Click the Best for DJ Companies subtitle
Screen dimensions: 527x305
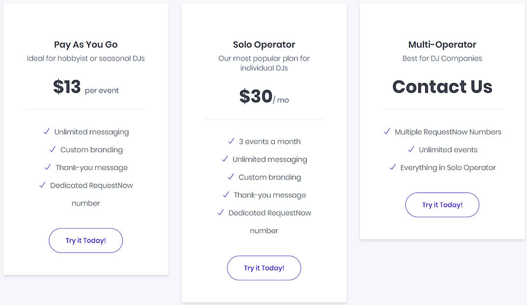click(x=442, y=58)
